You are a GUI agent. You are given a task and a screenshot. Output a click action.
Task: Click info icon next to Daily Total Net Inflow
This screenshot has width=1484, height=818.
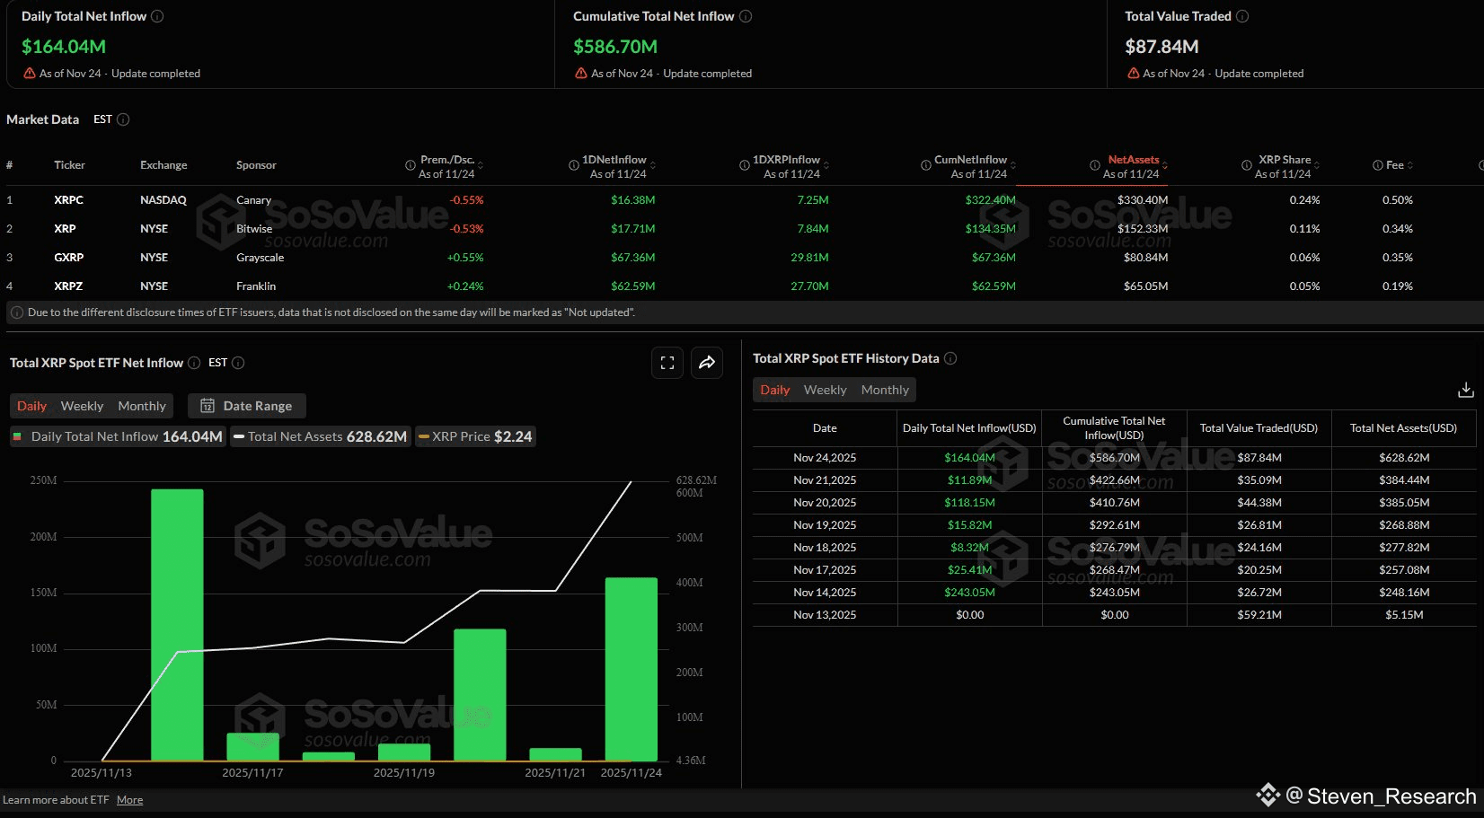click(x=157, y=16)
